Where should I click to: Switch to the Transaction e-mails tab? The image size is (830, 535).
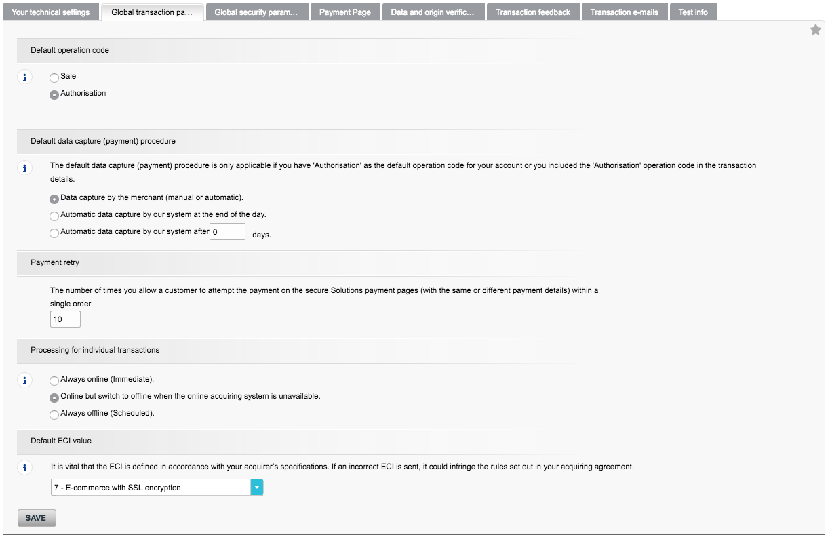(x=624, y=12)
